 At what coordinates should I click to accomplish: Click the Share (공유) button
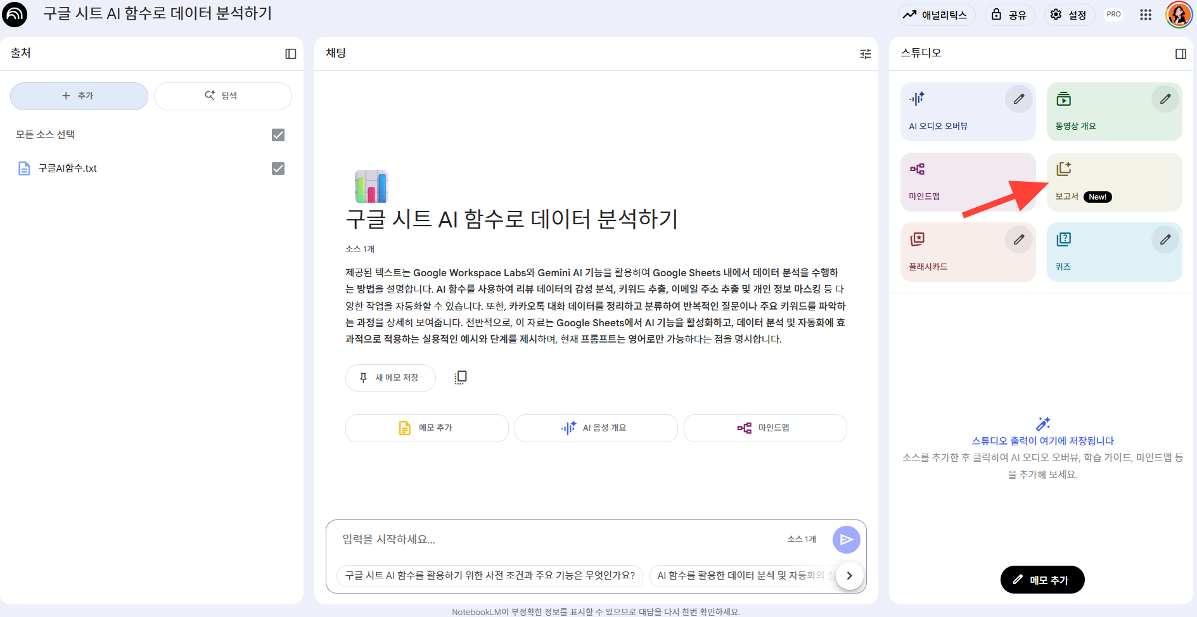click(x=1009, y=15)
